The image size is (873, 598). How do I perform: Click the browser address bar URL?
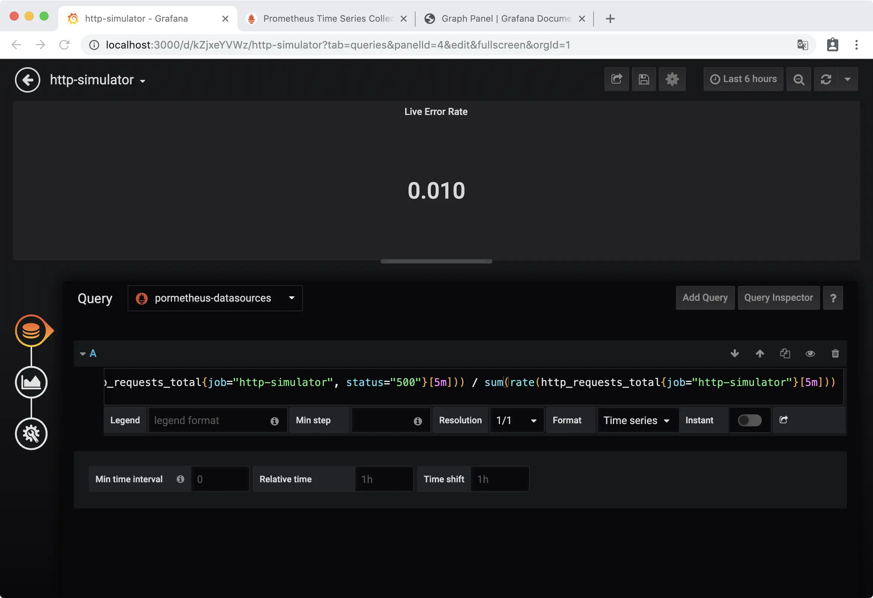click(338, 45)
